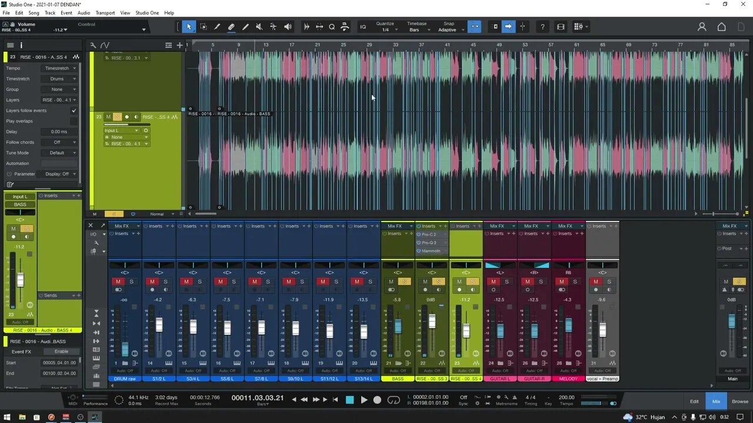Open the Browse panel button

tap(740, 401)
